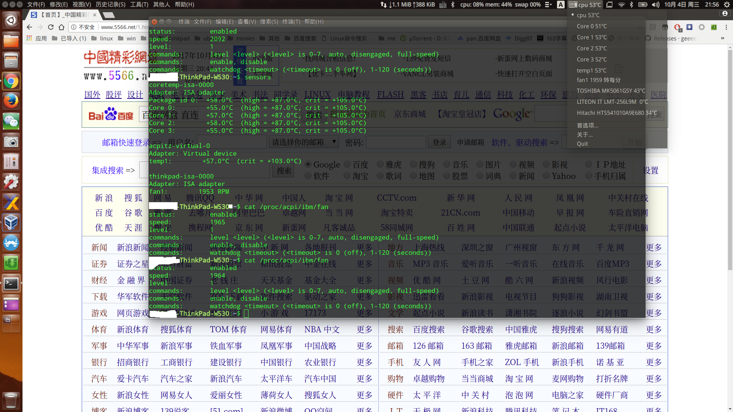Open the NBA 中文 link

[321, 329]
